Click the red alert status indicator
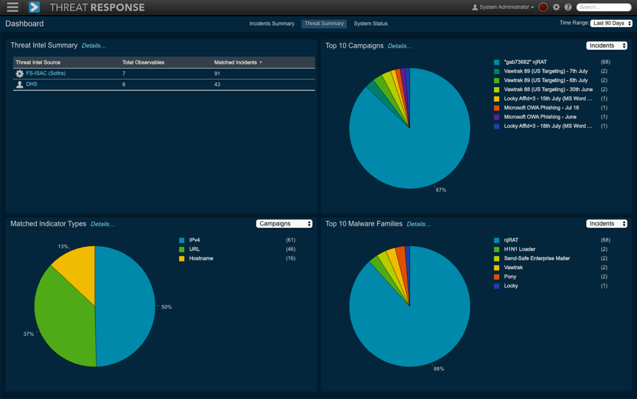 [x=543, y=7]
